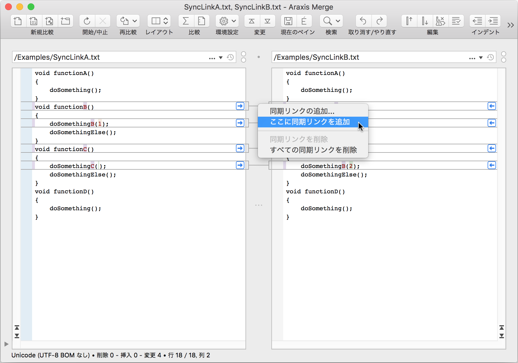The image size is (518, 363).
Task: Open the preferences gear dropdown
Action: click(227, 21)
